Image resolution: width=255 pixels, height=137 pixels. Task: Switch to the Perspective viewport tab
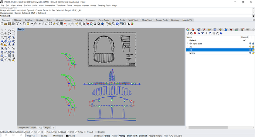tap(23, 127)
